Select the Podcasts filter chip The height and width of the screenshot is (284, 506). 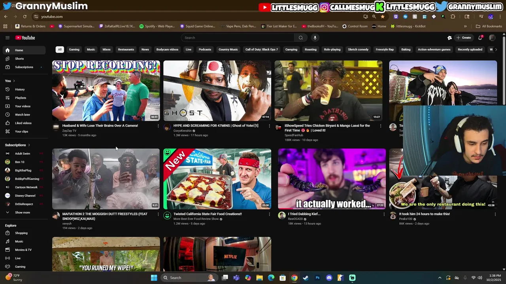coord(205,50)
